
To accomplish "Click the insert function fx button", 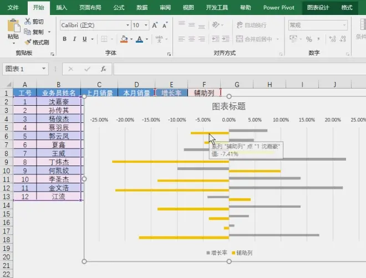I will (103, 69).
